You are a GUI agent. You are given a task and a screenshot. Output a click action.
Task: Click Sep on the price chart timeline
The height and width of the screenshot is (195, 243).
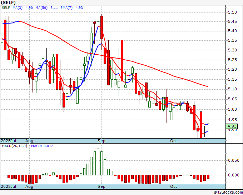(101, 141)
